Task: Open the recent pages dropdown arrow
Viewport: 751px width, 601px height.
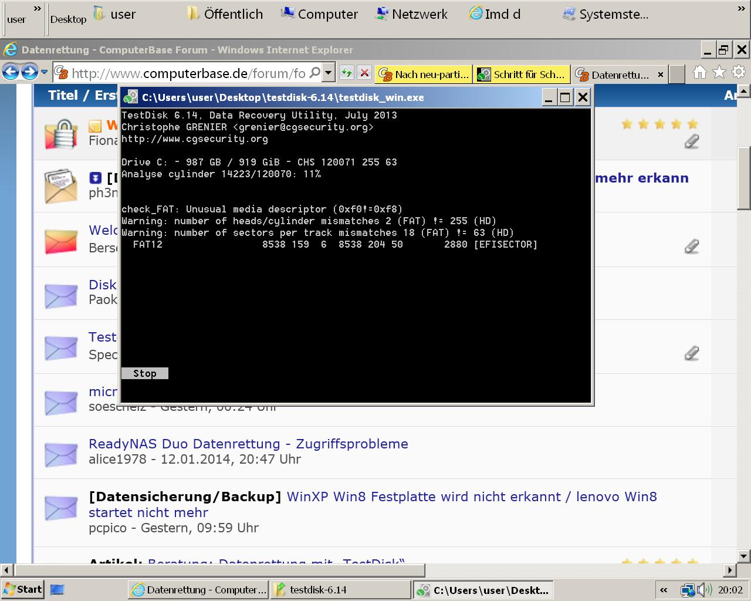Action: pyautogui.click(x=44, y=72)
